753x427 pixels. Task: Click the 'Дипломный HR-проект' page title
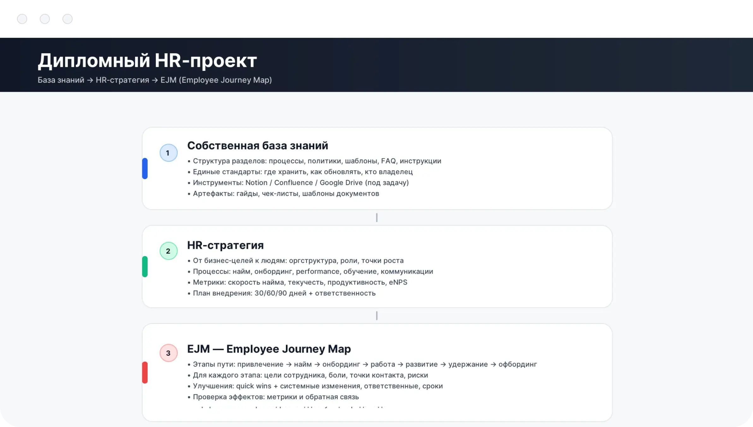147,61
